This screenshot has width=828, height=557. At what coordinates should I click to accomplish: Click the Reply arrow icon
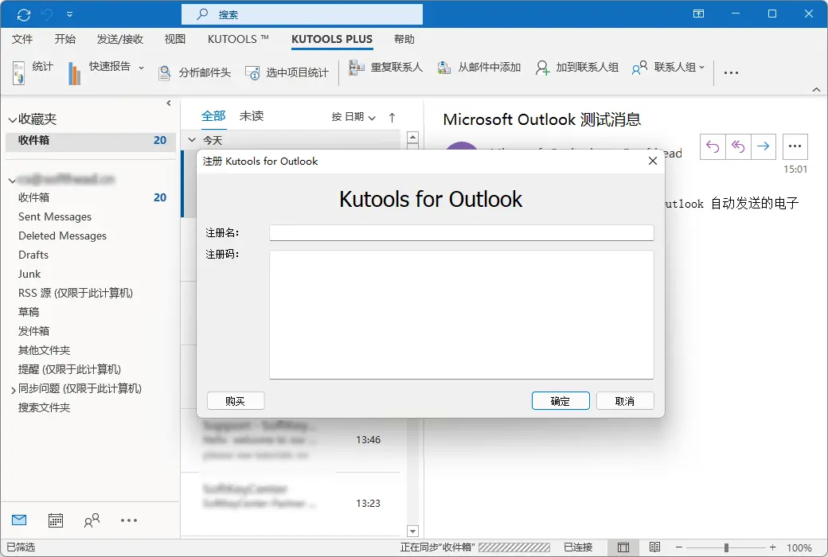(x=713, y=146)
